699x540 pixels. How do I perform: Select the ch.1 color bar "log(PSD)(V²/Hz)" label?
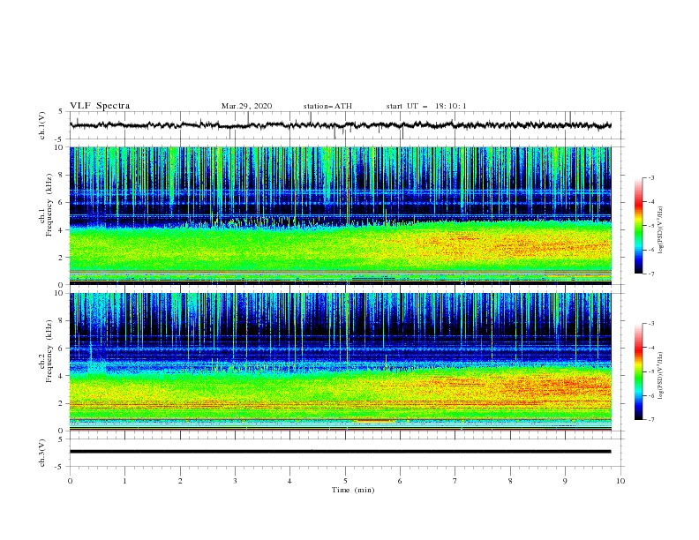tap(661, 230)
